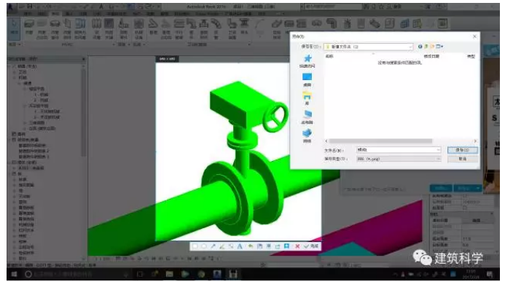Viewport: 505px width, 282px height.
Task: Switch to the Annotate ribbon tab
Action: tap(83, 14)
